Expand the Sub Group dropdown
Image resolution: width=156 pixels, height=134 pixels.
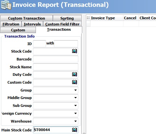coord(75,106)
